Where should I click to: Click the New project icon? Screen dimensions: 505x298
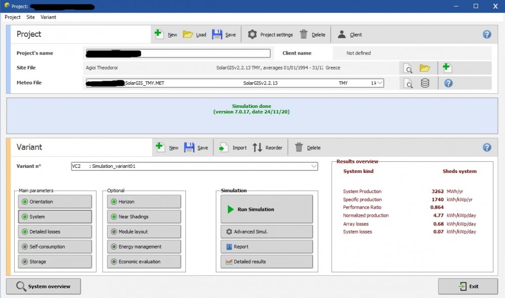(x=159, y=34)
